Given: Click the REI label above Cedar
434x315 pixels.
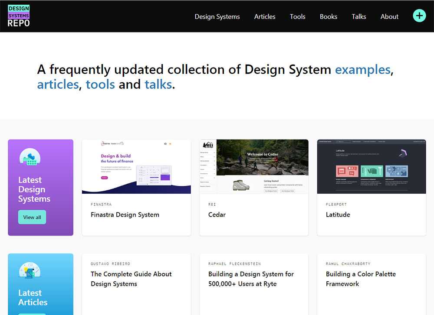Looking at the screenshot, I should click(212, 205).
